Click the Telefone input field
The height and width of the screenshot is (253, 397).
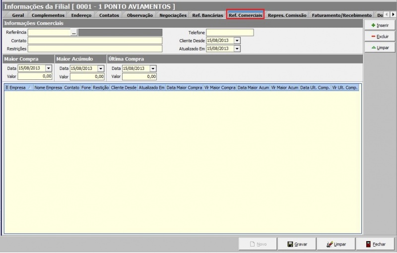(x=230, y=33)
